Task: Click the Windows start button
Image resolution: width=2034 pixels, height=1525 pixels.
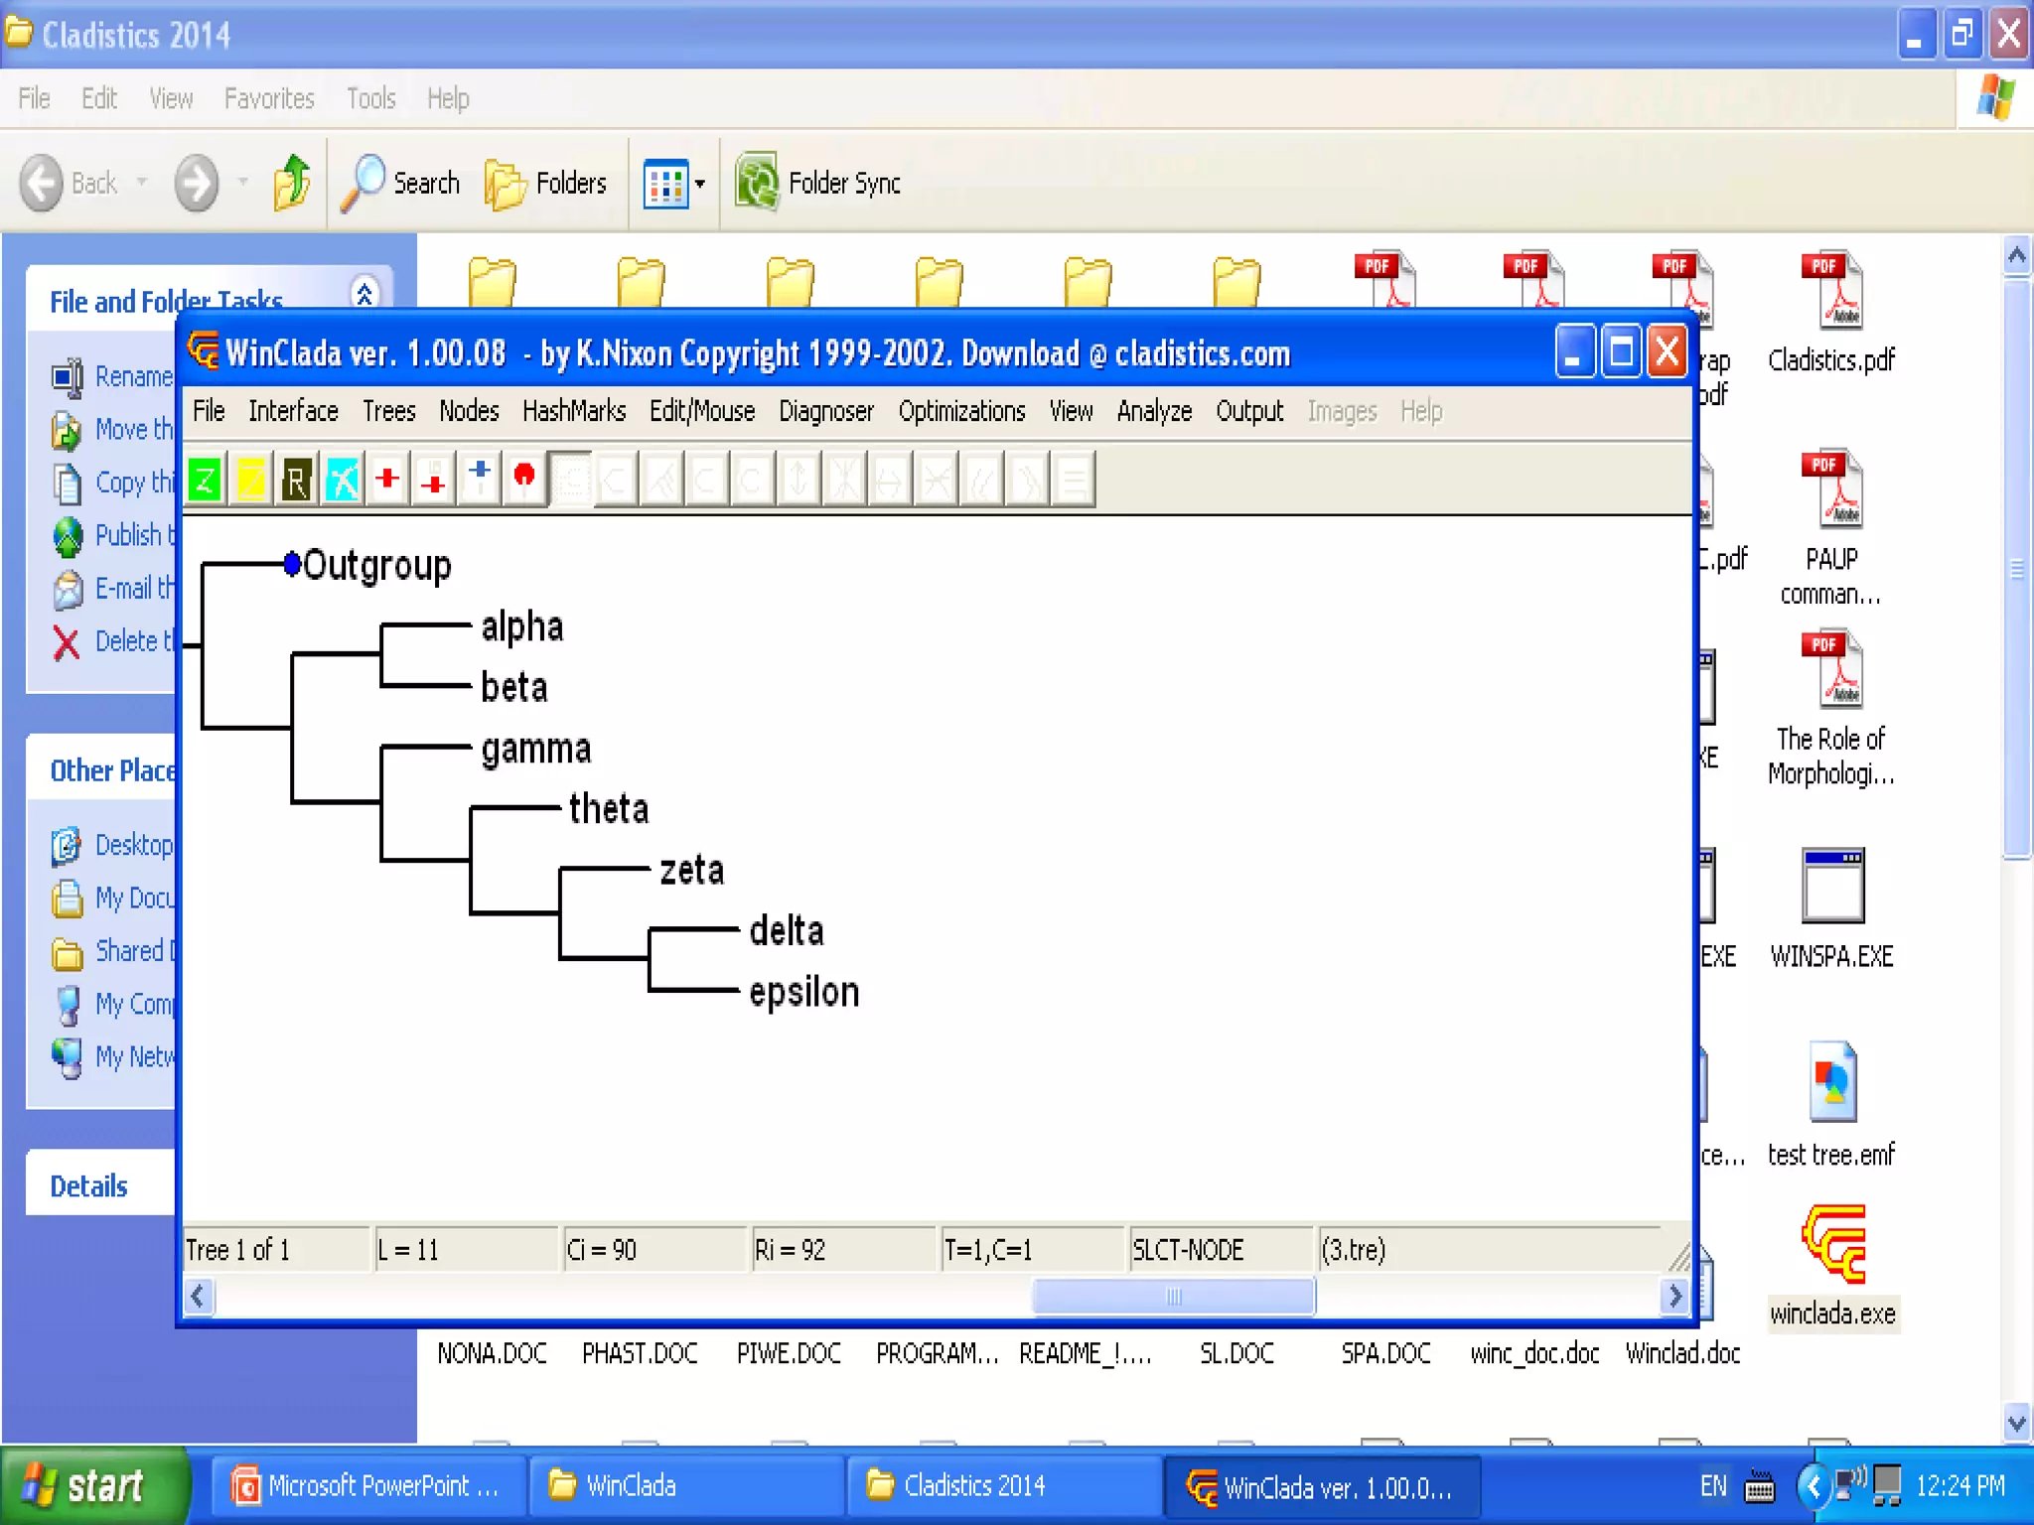Action: tap(89, 1486)
